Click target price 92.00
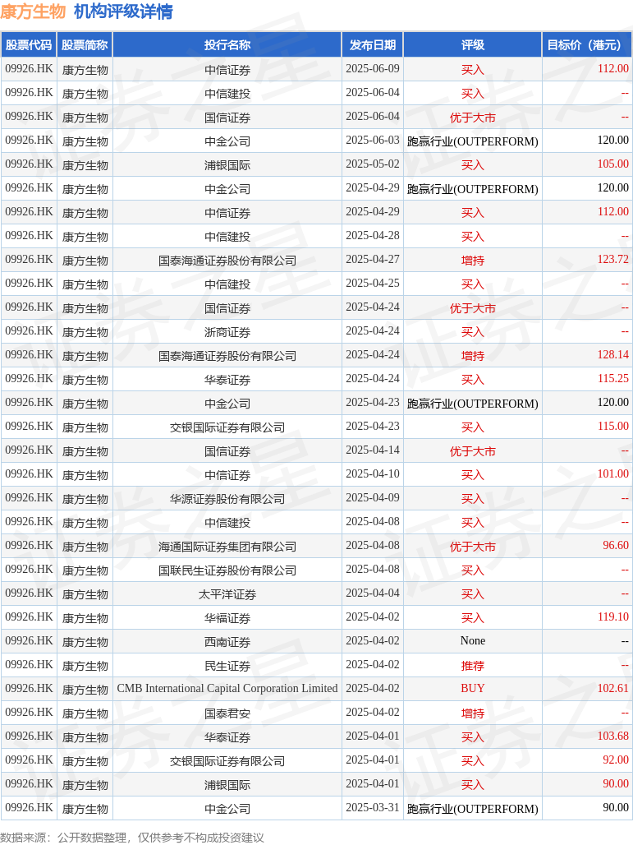Image resolution: width=633 pixels, height=845 pixels. [615, 760]
